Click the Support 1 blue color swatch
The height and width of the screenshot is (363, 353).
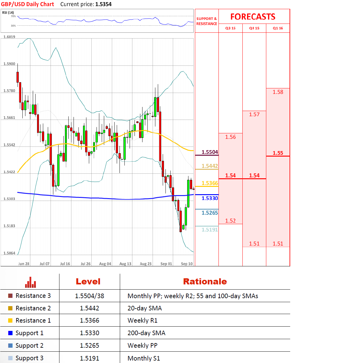[10, 333]
